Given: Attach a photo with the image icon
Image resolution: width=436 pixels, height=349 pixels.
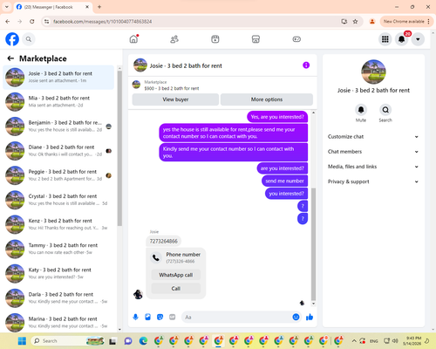Looking at the screenshot, I should 148,317.
